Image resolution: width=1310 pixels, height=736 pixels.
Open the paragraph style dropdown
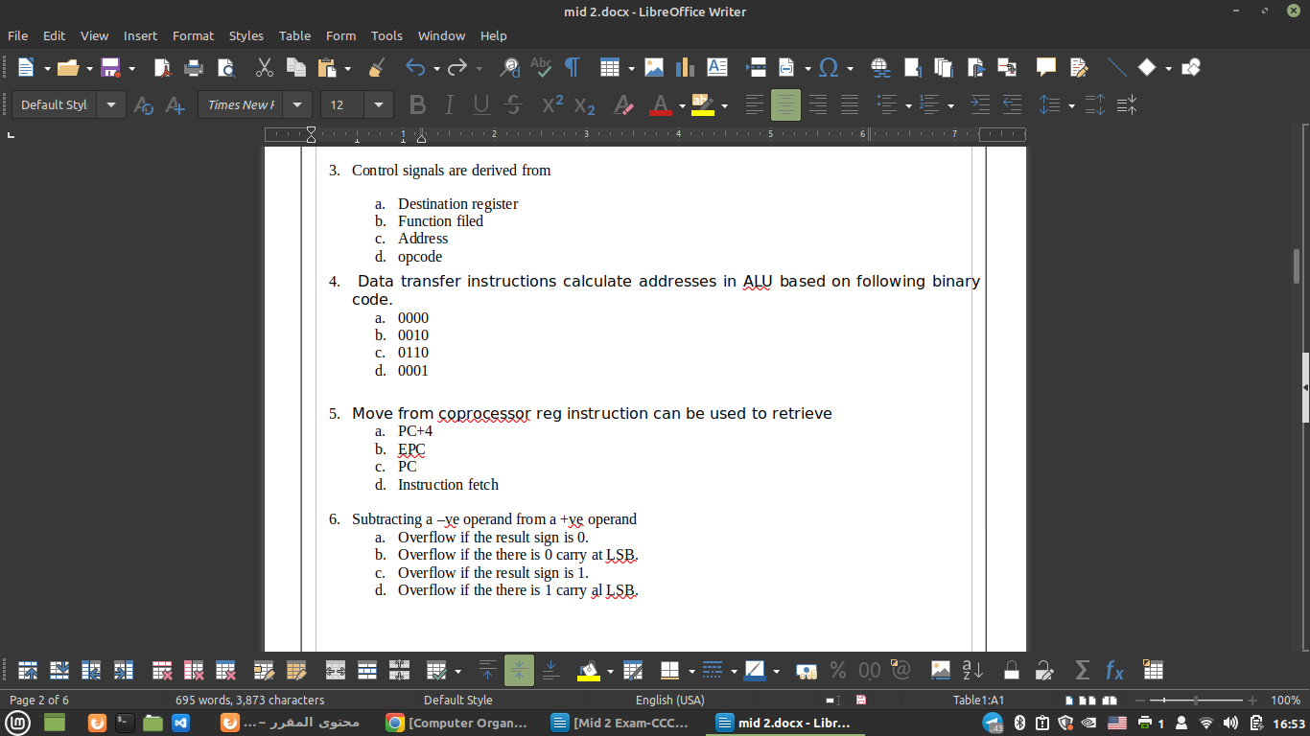[x=110, y=105]
